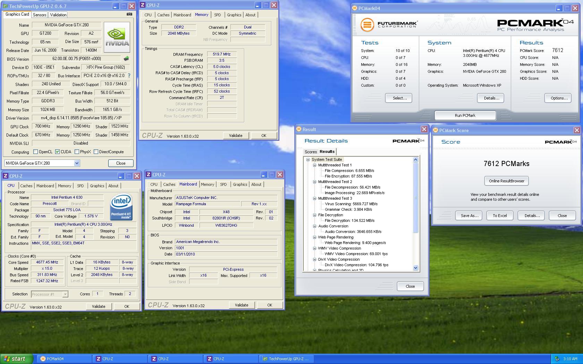Enable the DirectCompute checkbox

(96, 152)
